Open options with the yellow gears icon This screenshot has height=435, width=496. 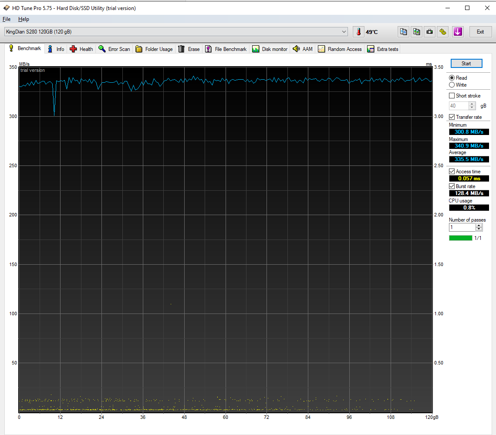pos(443,32)
